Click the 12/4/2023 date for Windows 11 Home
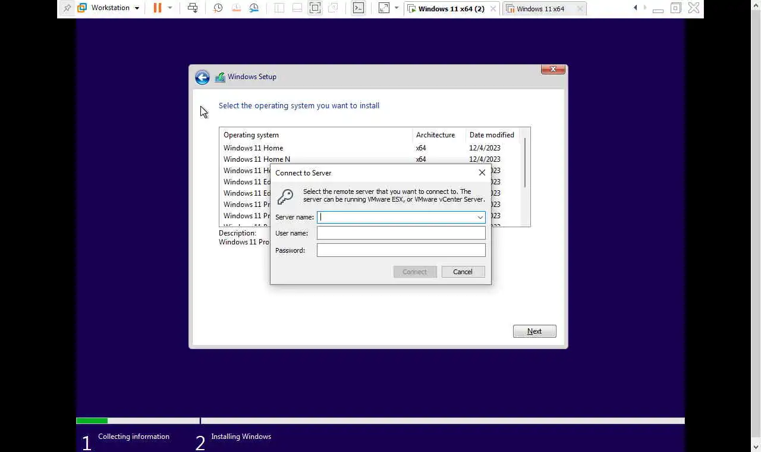This screenshot has height=452, width=761. tap(485, 148)
